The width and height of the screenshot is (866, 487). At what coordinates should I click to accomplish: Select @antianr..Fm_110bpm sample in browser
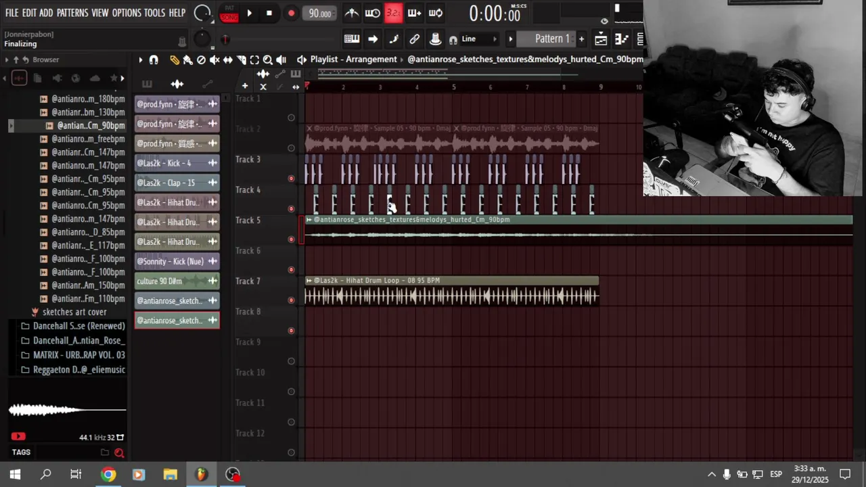pyautogui.click(x=88, y=299)
